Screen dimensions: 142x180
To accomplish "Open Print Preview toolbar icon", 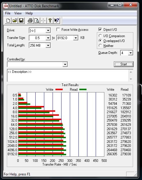I will 37,21.
